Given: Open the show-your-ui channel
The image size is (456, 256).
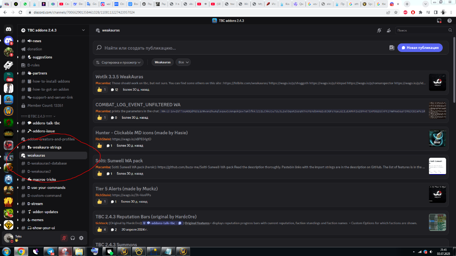Looking at the screenshot, I should pyautogui.click(x=53, y=228).
